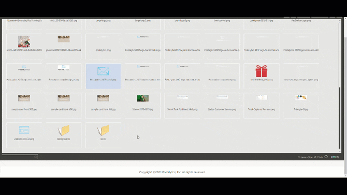Click the large-logo2.png file name
This screenshot has width=347, height=195.
[x=143, y=20]
